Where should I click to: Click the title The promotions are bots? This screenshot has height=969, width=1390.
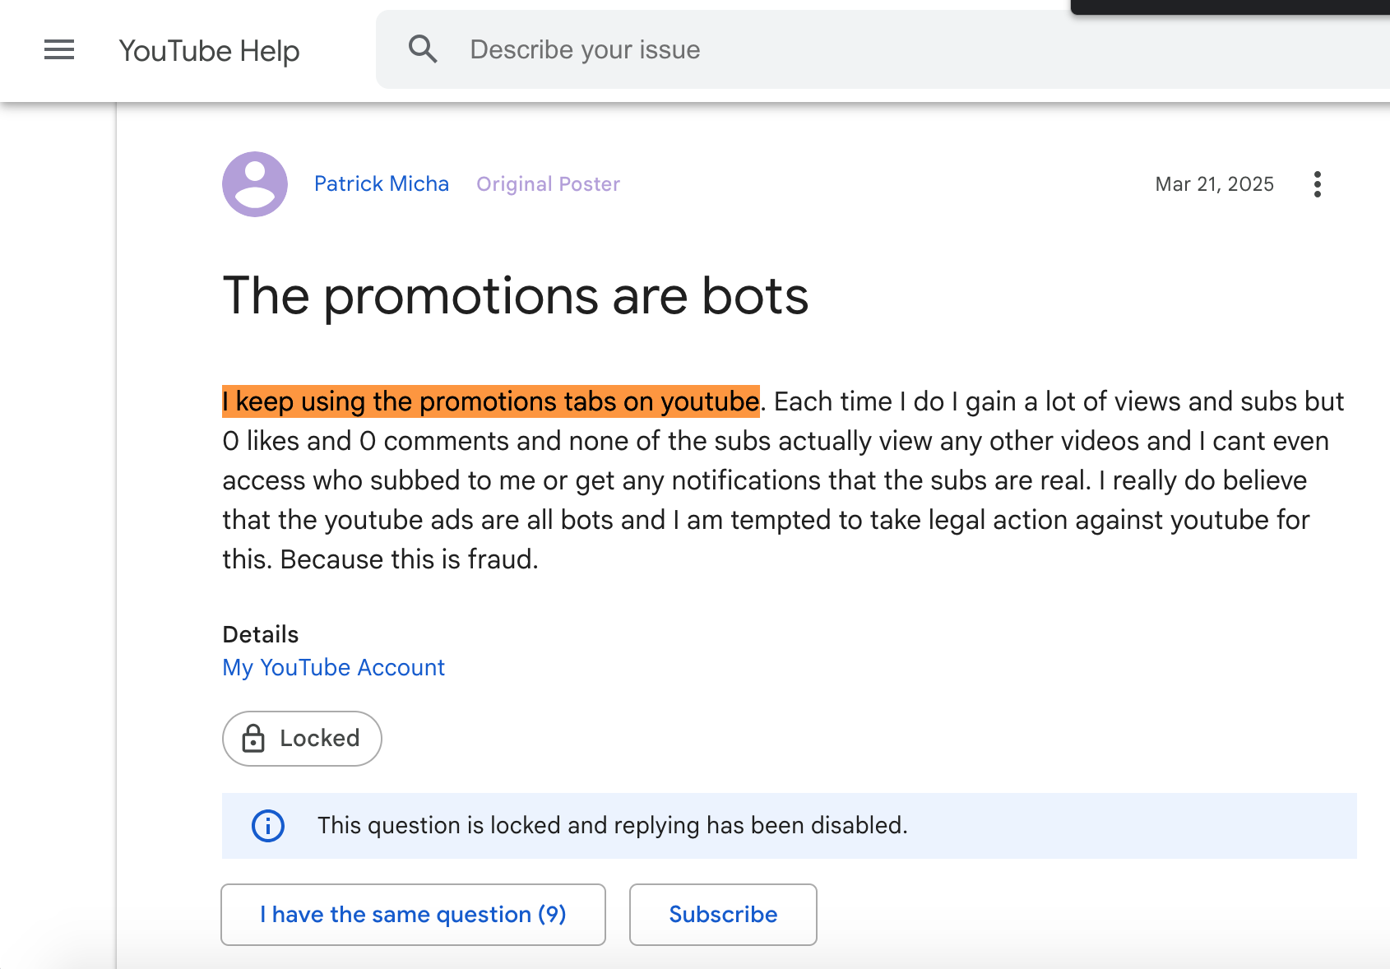click(516, 295)
